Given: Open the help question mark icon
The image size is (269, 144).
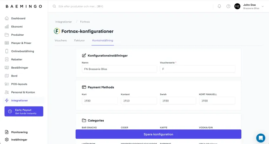Looking at the screenshot, I should click(x=228, y=6).
